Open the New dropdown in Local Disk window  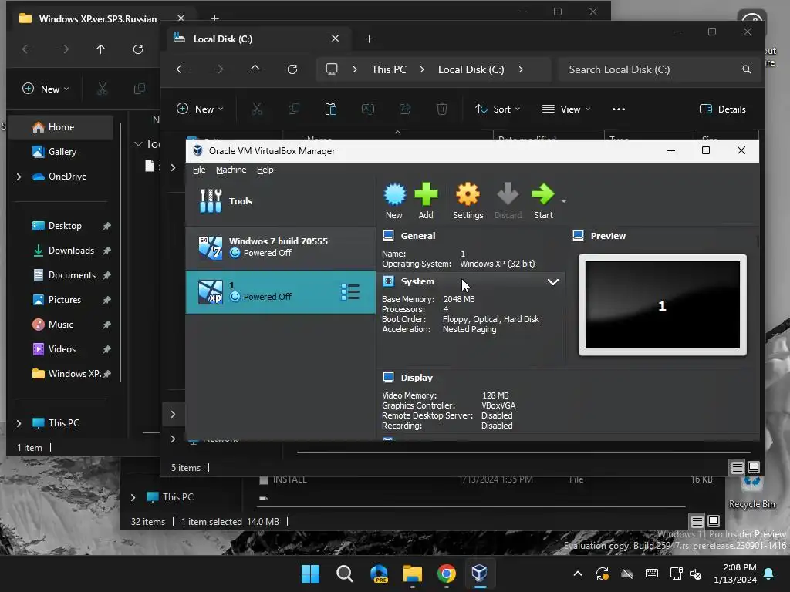pos(200,109)
